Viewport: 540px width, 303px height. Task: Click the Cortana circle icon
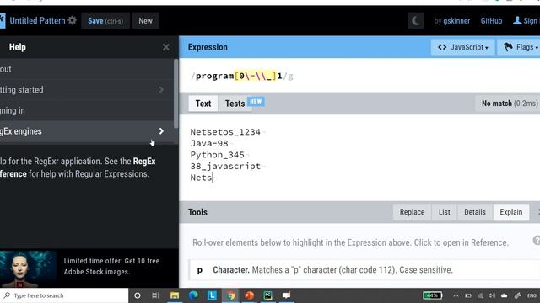point(137,295)
